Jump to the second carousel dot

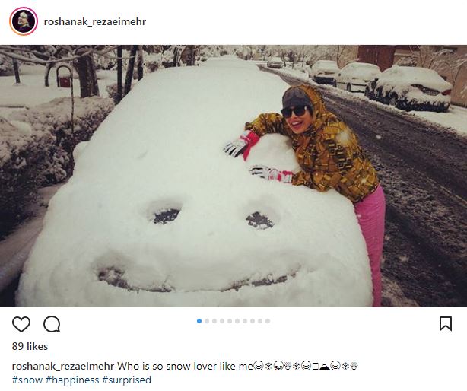point(207,321)
